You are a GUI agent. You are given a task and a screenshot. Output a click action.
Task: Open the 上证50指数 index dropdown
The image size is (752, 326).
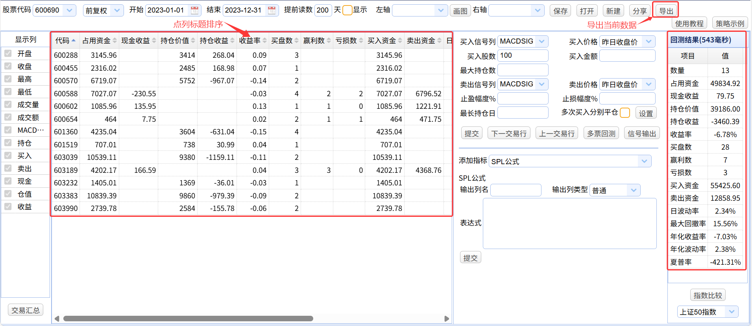pyautogui.click(x=732, y=312)
